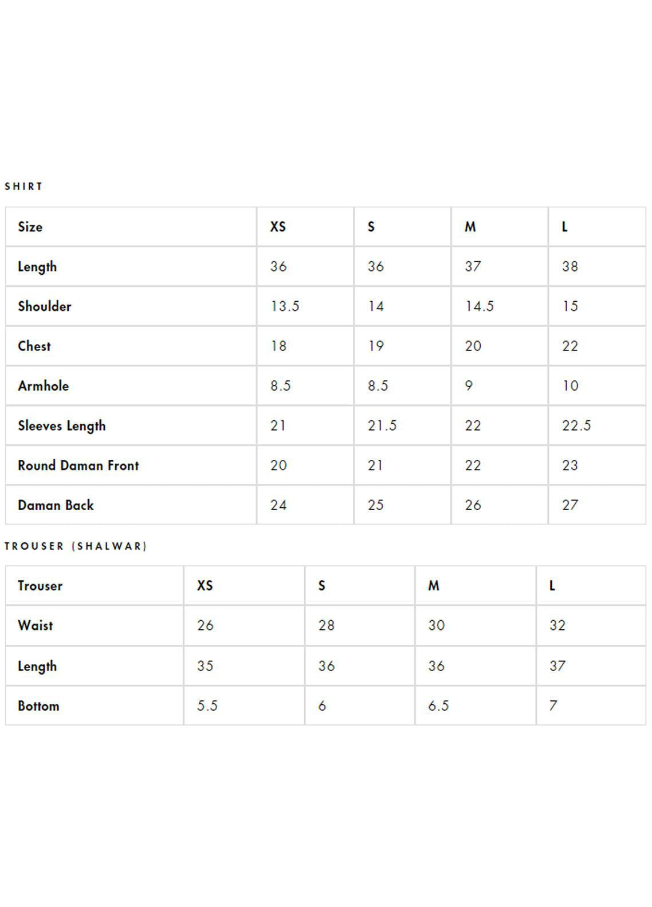This screenshot has height=907, width=652.
Task: Click the SHIRT section heading
Action: coord(23,187)
